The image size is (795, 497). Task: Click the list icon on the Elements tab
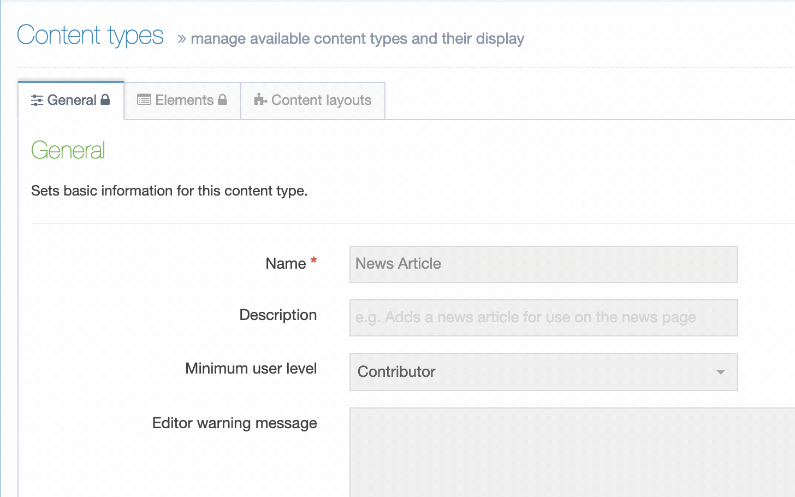tap(144, 99)
